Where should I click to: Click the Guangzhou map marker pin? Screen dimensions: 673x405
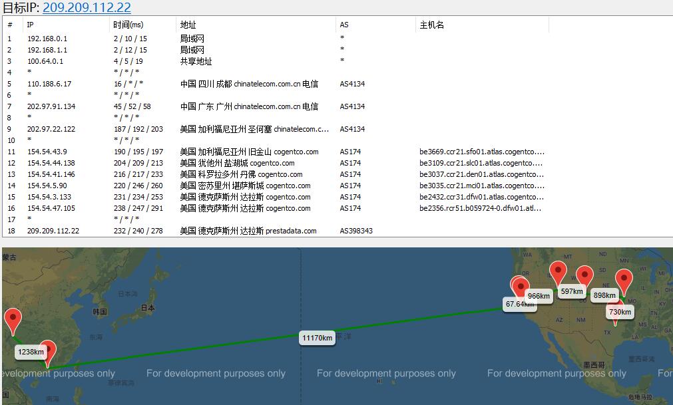[x=48, y=354]
